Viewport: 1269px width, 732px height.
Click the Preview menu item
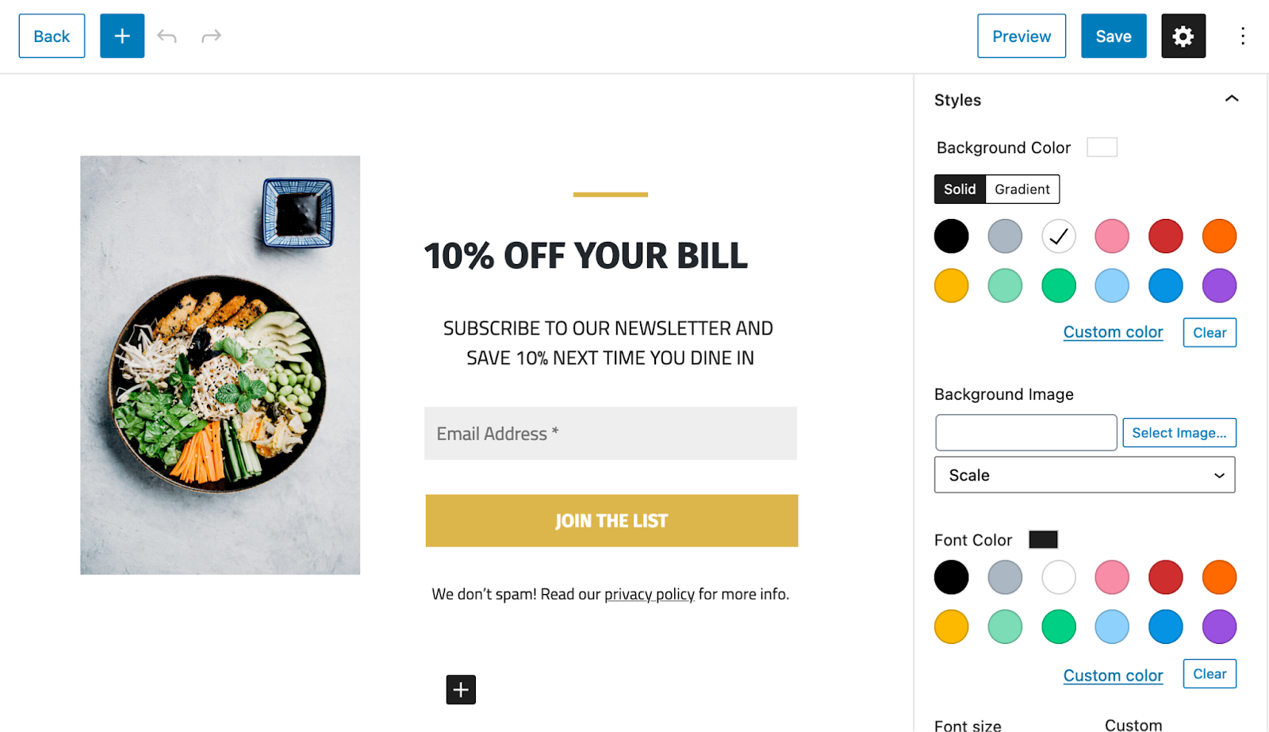1021,36
